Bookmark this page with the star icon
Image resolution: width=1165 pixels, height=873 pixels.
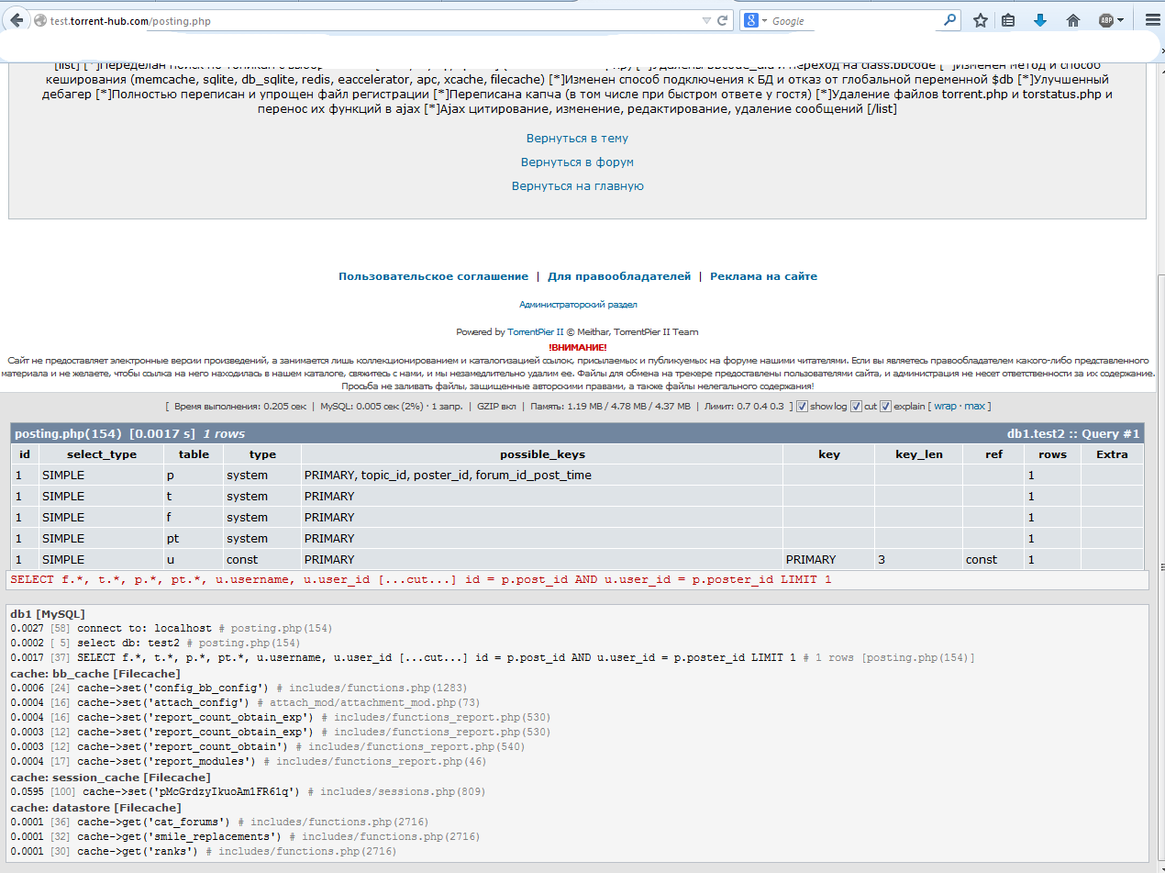[x=981, y=20]
